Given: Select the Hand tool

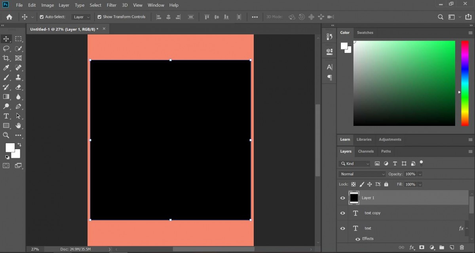Looking at the screenshot, I should tap(18, 126).
